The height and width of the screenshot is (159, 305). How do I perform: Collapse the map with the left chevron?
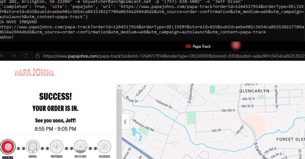126,121
